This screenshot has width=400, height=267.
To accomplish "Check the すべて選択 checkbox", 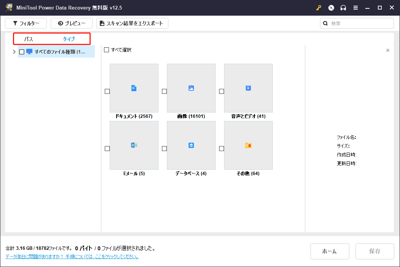I will [106, 50].
